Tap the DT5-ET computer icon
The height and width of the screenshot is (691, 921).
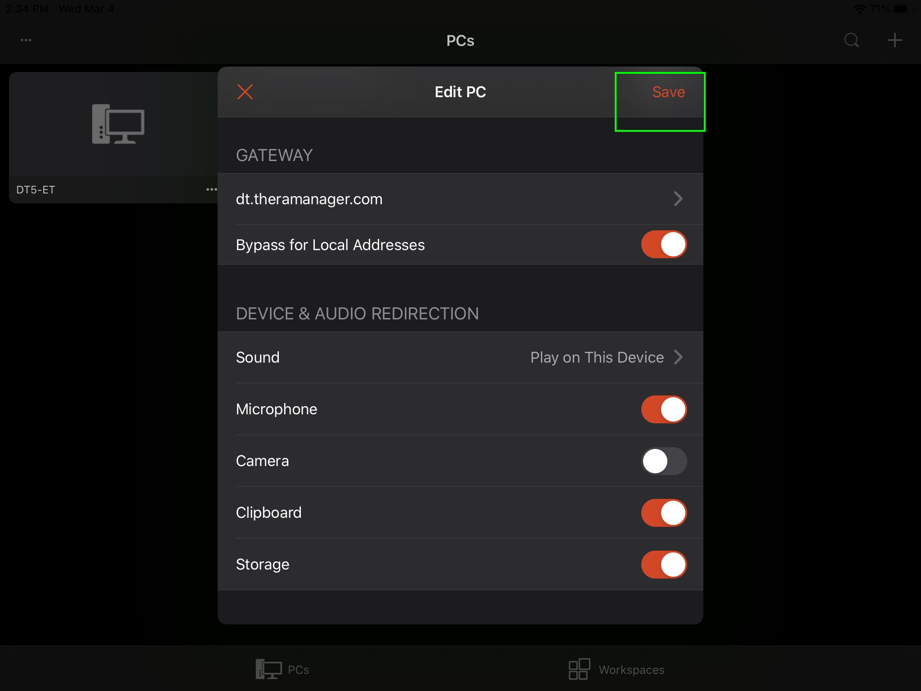tap(118, 124)
